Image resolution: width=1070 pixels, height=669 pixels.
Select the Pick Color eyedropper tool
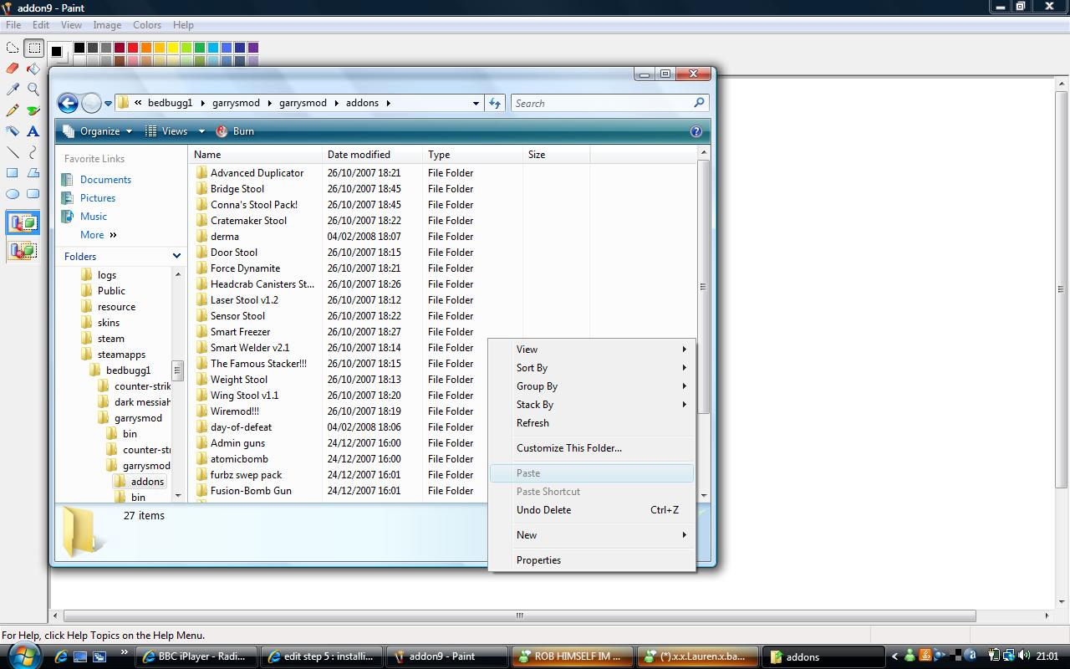pos(13,89)
